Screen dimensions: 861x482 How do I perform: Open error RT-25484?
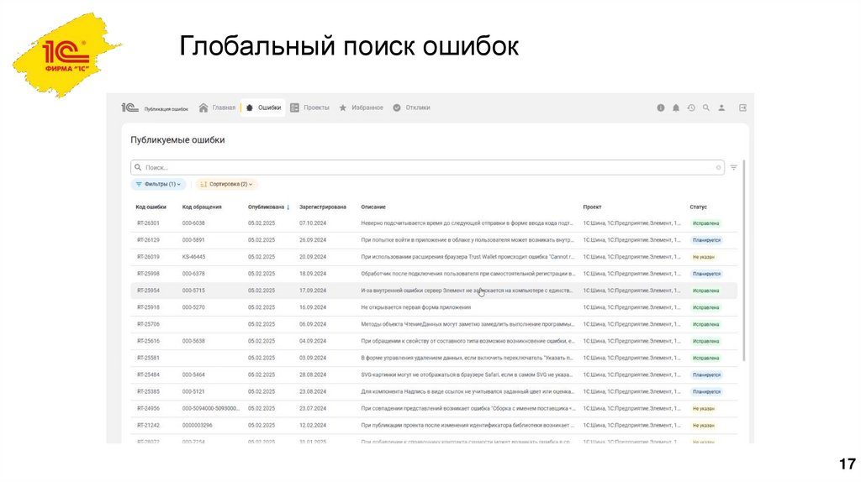tap(148, 375)
